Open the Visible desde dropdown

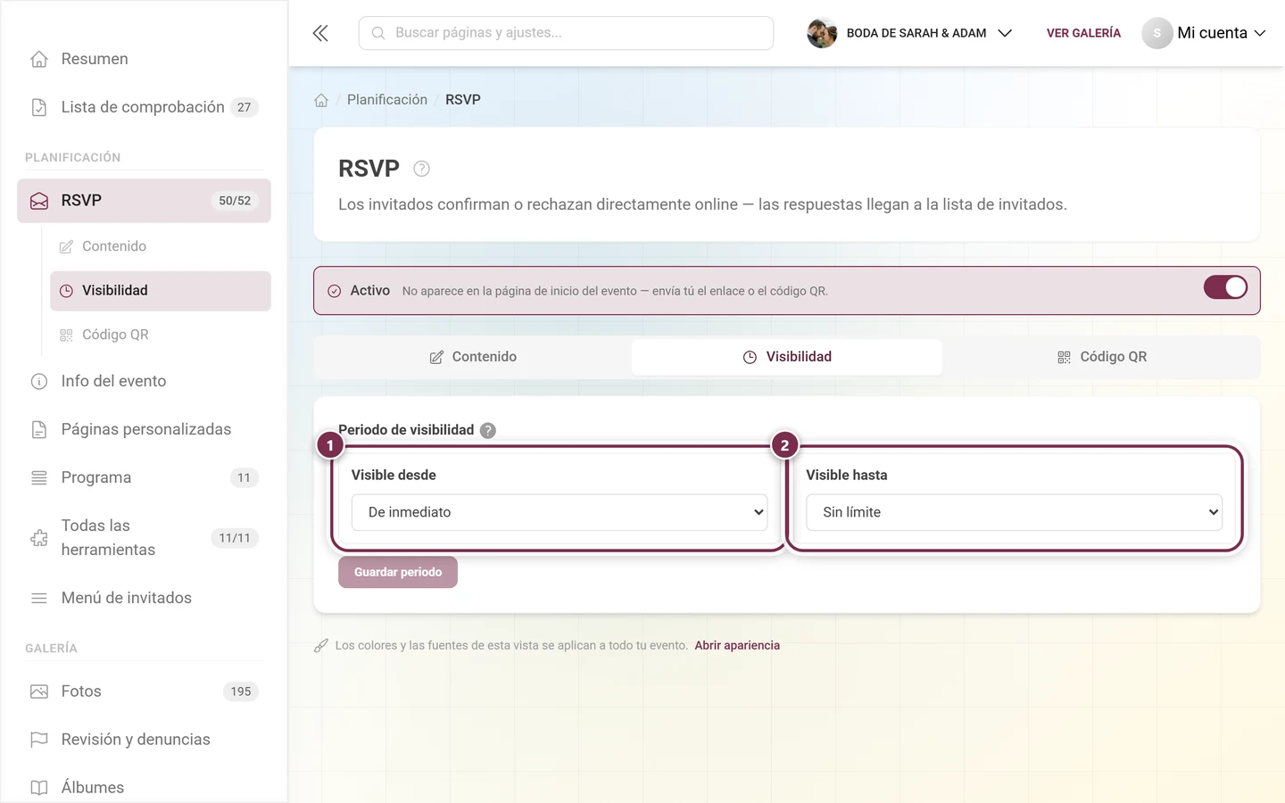click(x=560, y=512)
